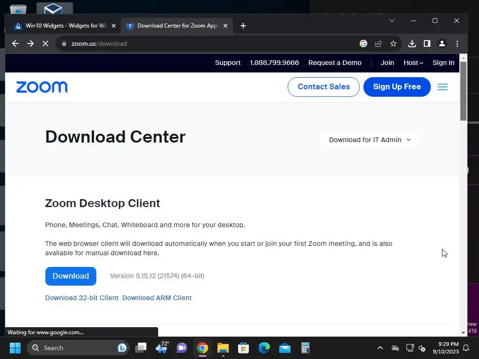Click the scrollbar down arrow
Screen dimensions: 479x359
(x=463, y=333)
